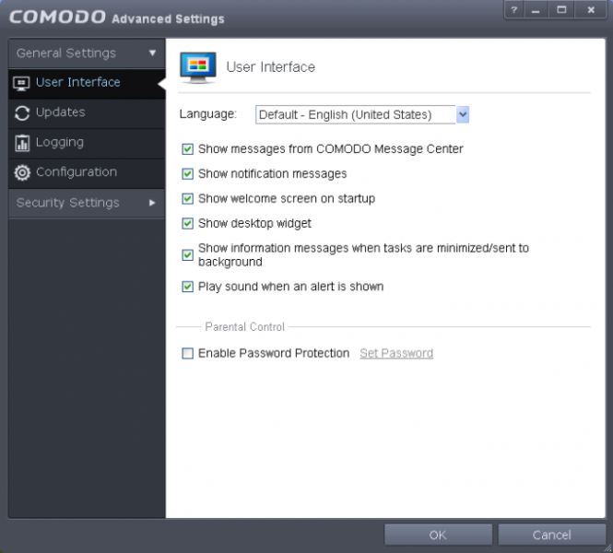The image size is (613, 553).
Task: Enable Password Protection checkbox
Action: (x=188, y=353)
